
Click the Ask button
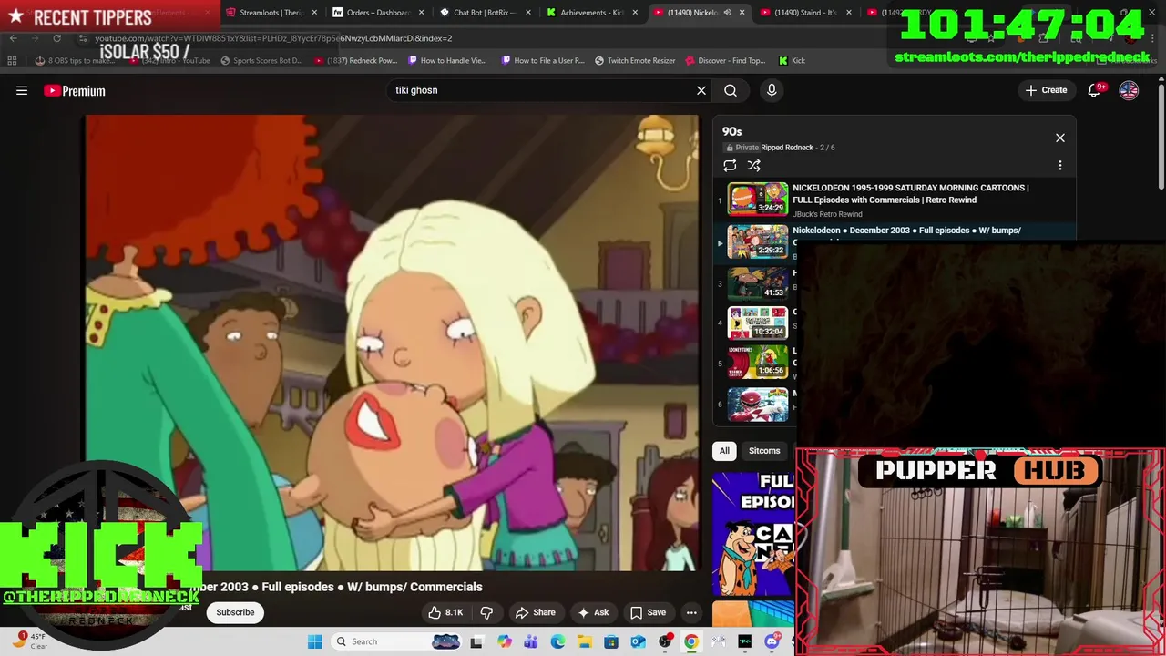(592, 612)
